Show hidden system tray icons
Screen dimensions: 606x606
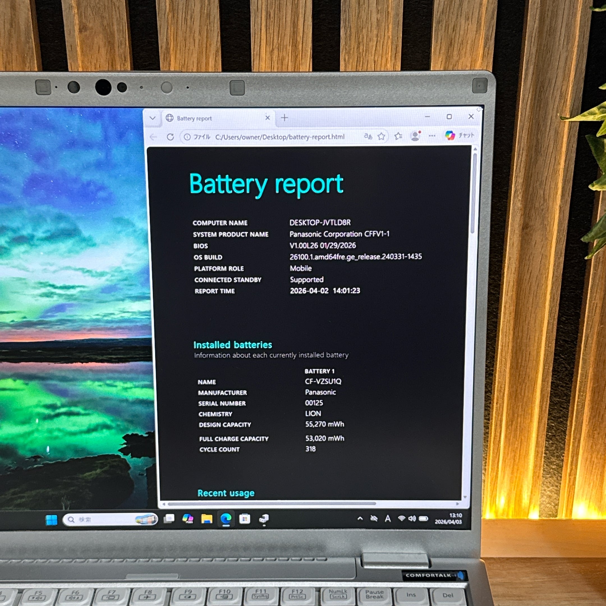(x=360, y=518)
